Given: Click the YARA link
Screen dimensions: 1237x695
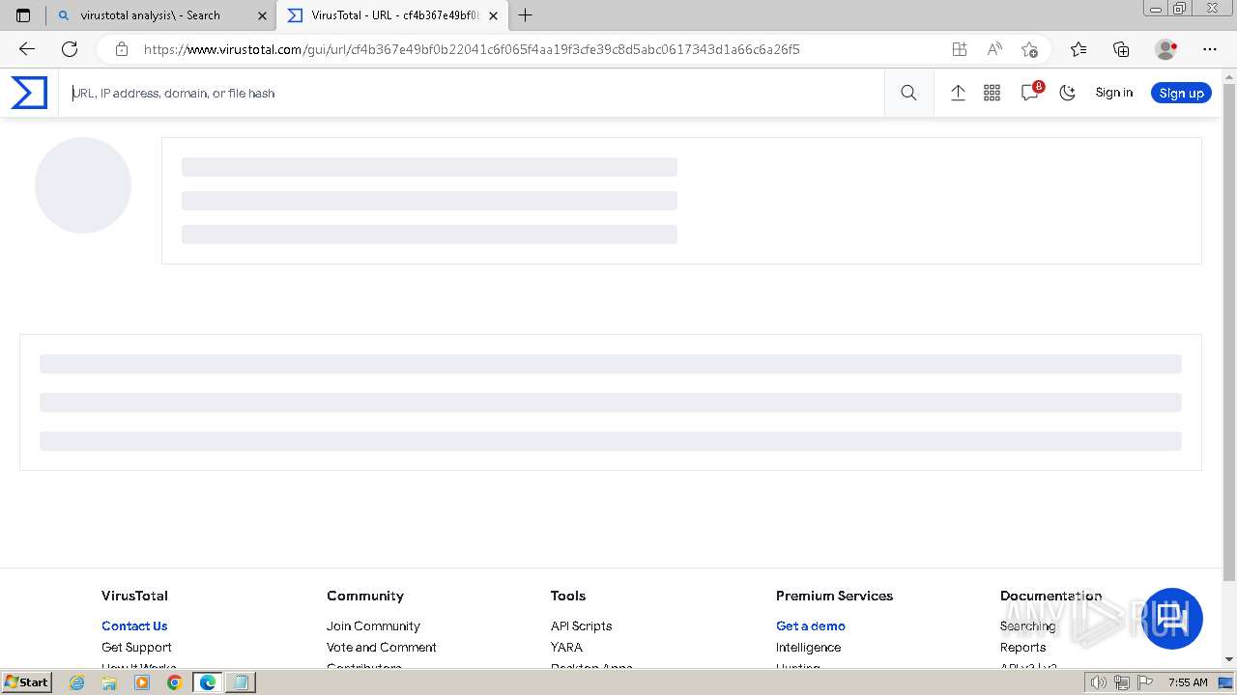Looking at the screenshot, I should [x=566, y=647].
